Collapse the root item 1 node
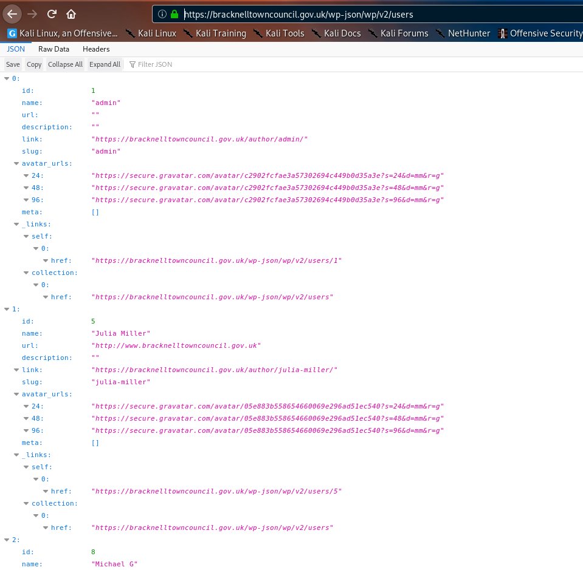583x570 pixels. [7, 309]
